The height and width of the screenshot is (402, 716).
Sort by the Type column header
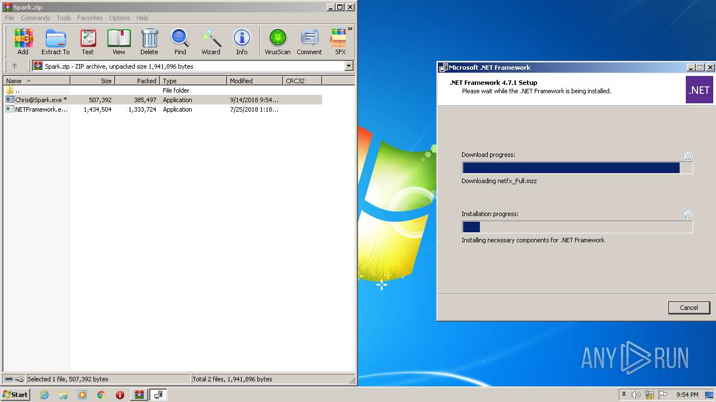click(194, 81)
